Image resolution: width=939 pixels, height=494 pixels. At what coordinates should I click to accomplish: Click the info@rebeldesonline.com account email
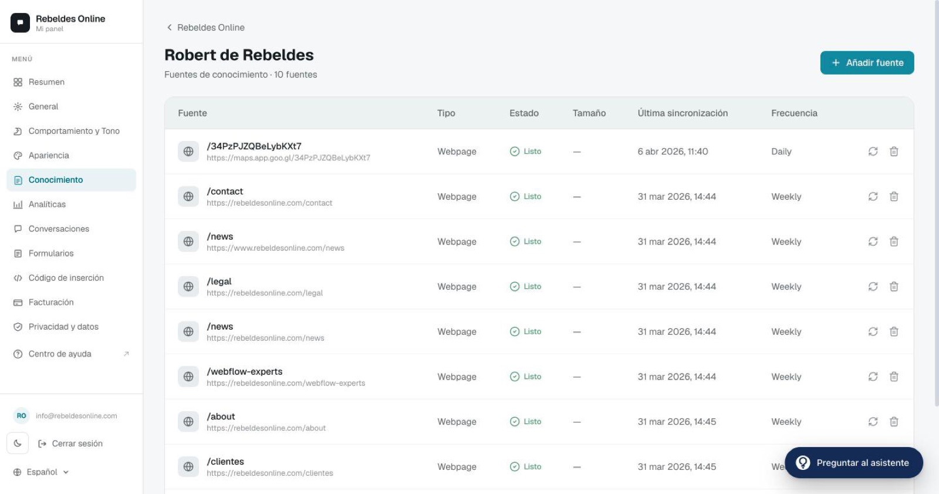click(x=76, y=416)
